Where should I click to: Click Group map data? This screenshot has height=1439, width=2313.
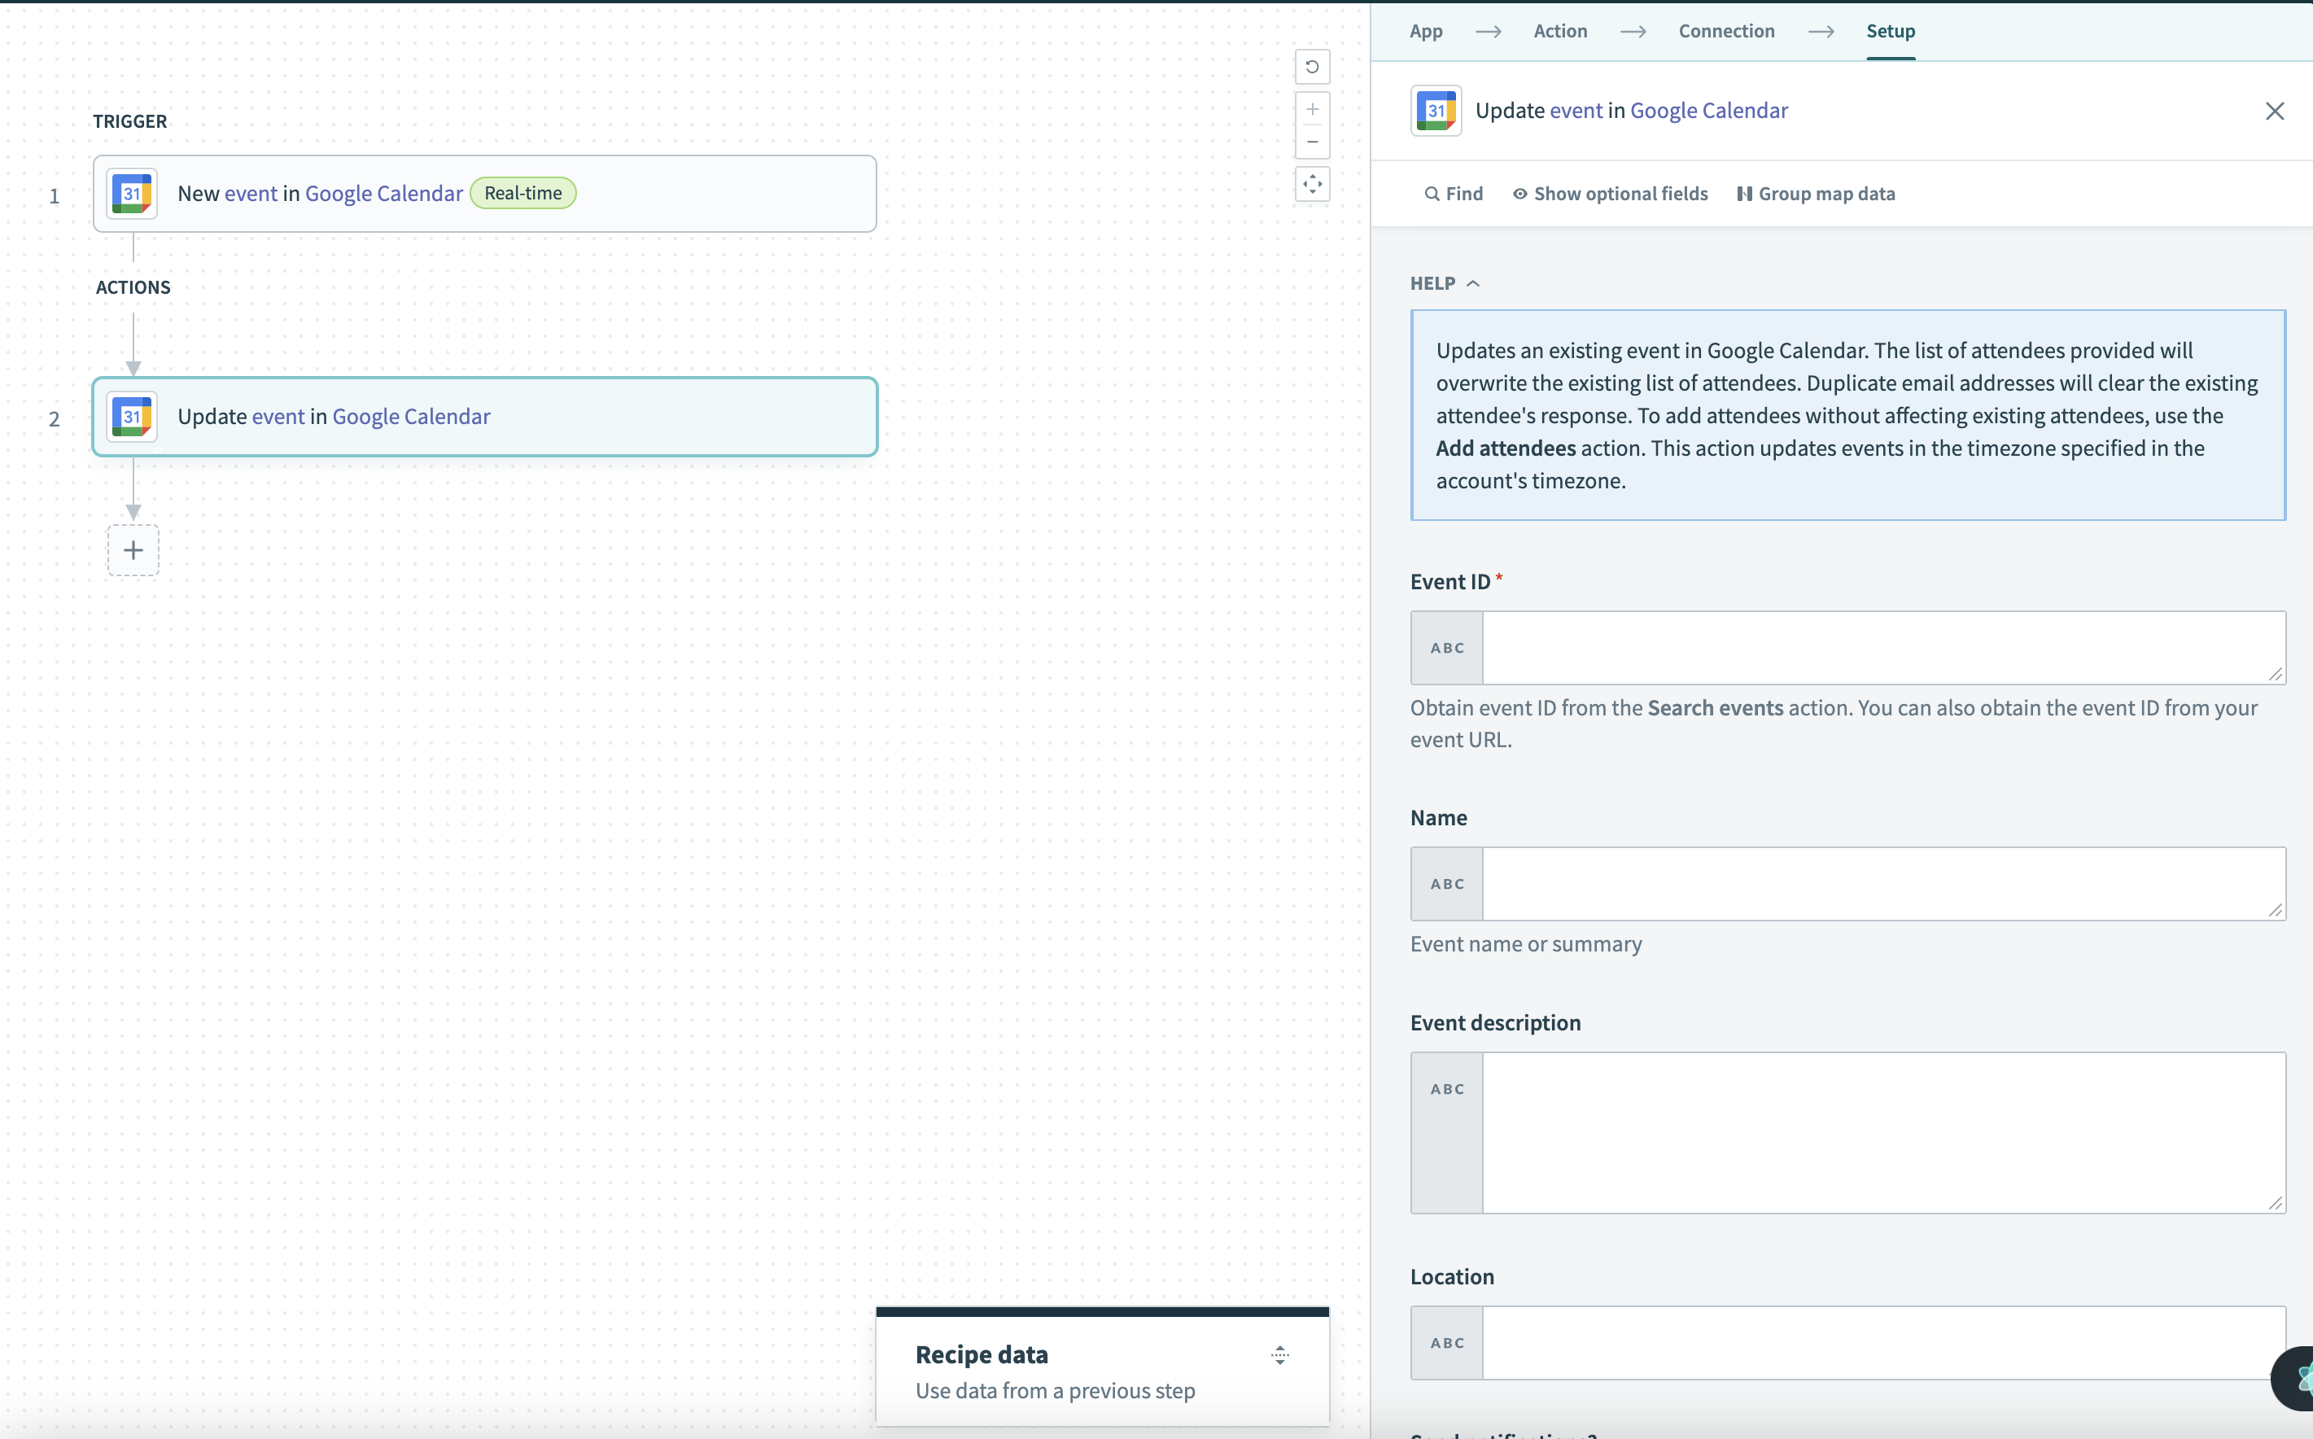pyautogui.click(x=1816, y=193)
